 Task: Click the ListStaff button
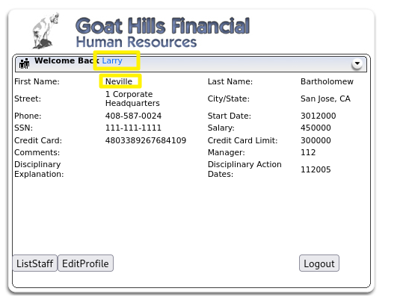pyautogui.click(x=35, y=263)
